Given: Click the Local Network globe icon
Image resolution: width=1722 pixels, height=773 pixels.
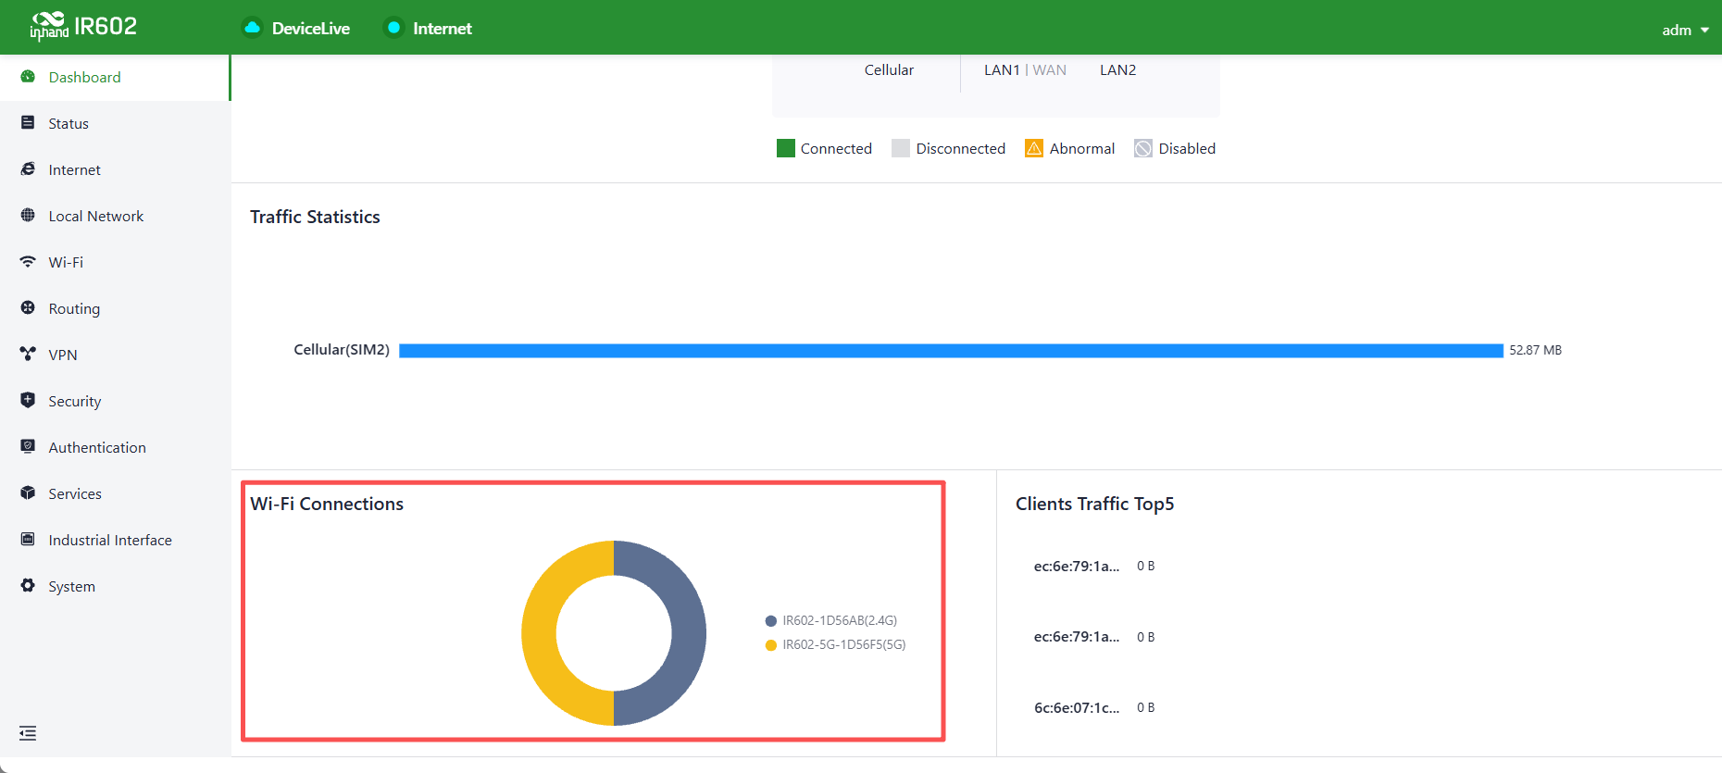Looking at the screenshot, I should coord(28,215).
